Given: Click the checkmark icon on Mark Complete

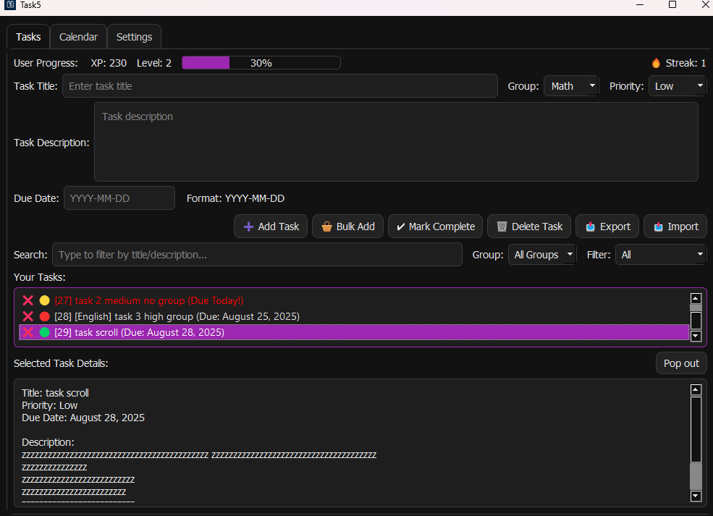Looking at the screenshot, I should pyautogui.click(x=401, y=227).
